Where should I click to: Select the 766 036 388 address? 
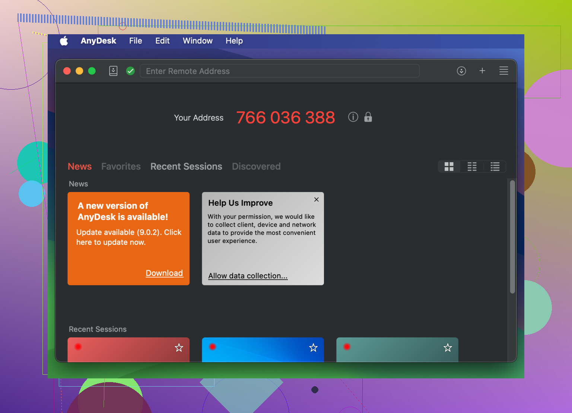[x=286, y=118]
